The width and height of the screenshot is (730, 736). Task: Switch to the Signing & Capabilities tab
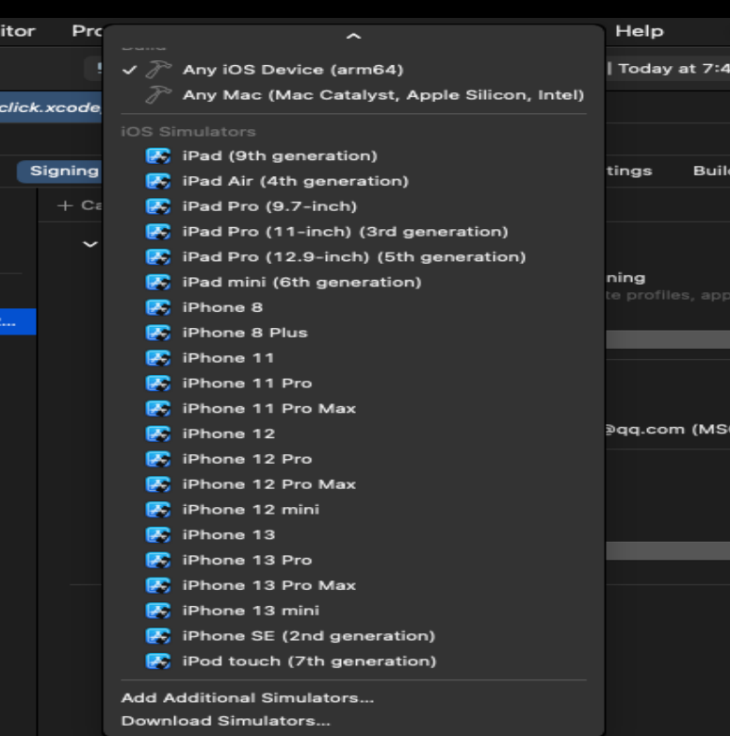[x=59, y=172]
